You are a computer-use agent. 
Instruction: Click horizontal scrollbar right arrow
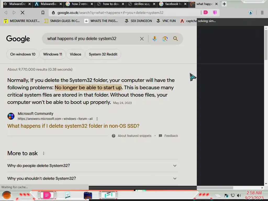[262, 188]
